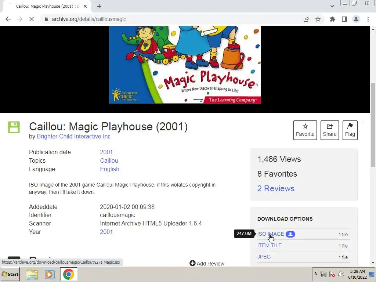Click the Favorite star button

point(305,130)
